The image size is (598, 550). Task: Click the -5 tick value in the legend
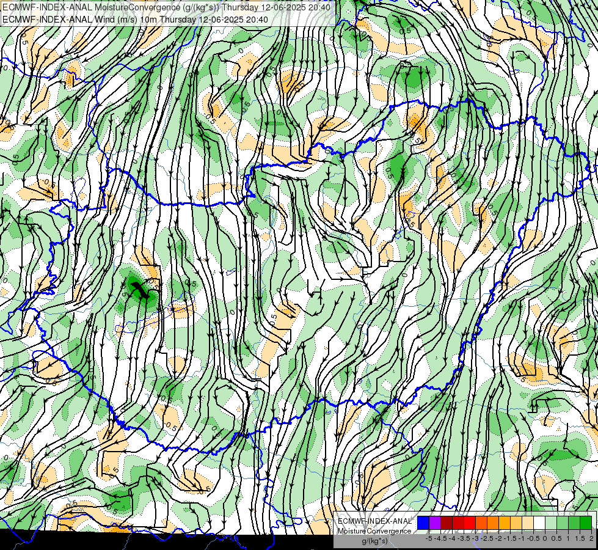[429, 538]
